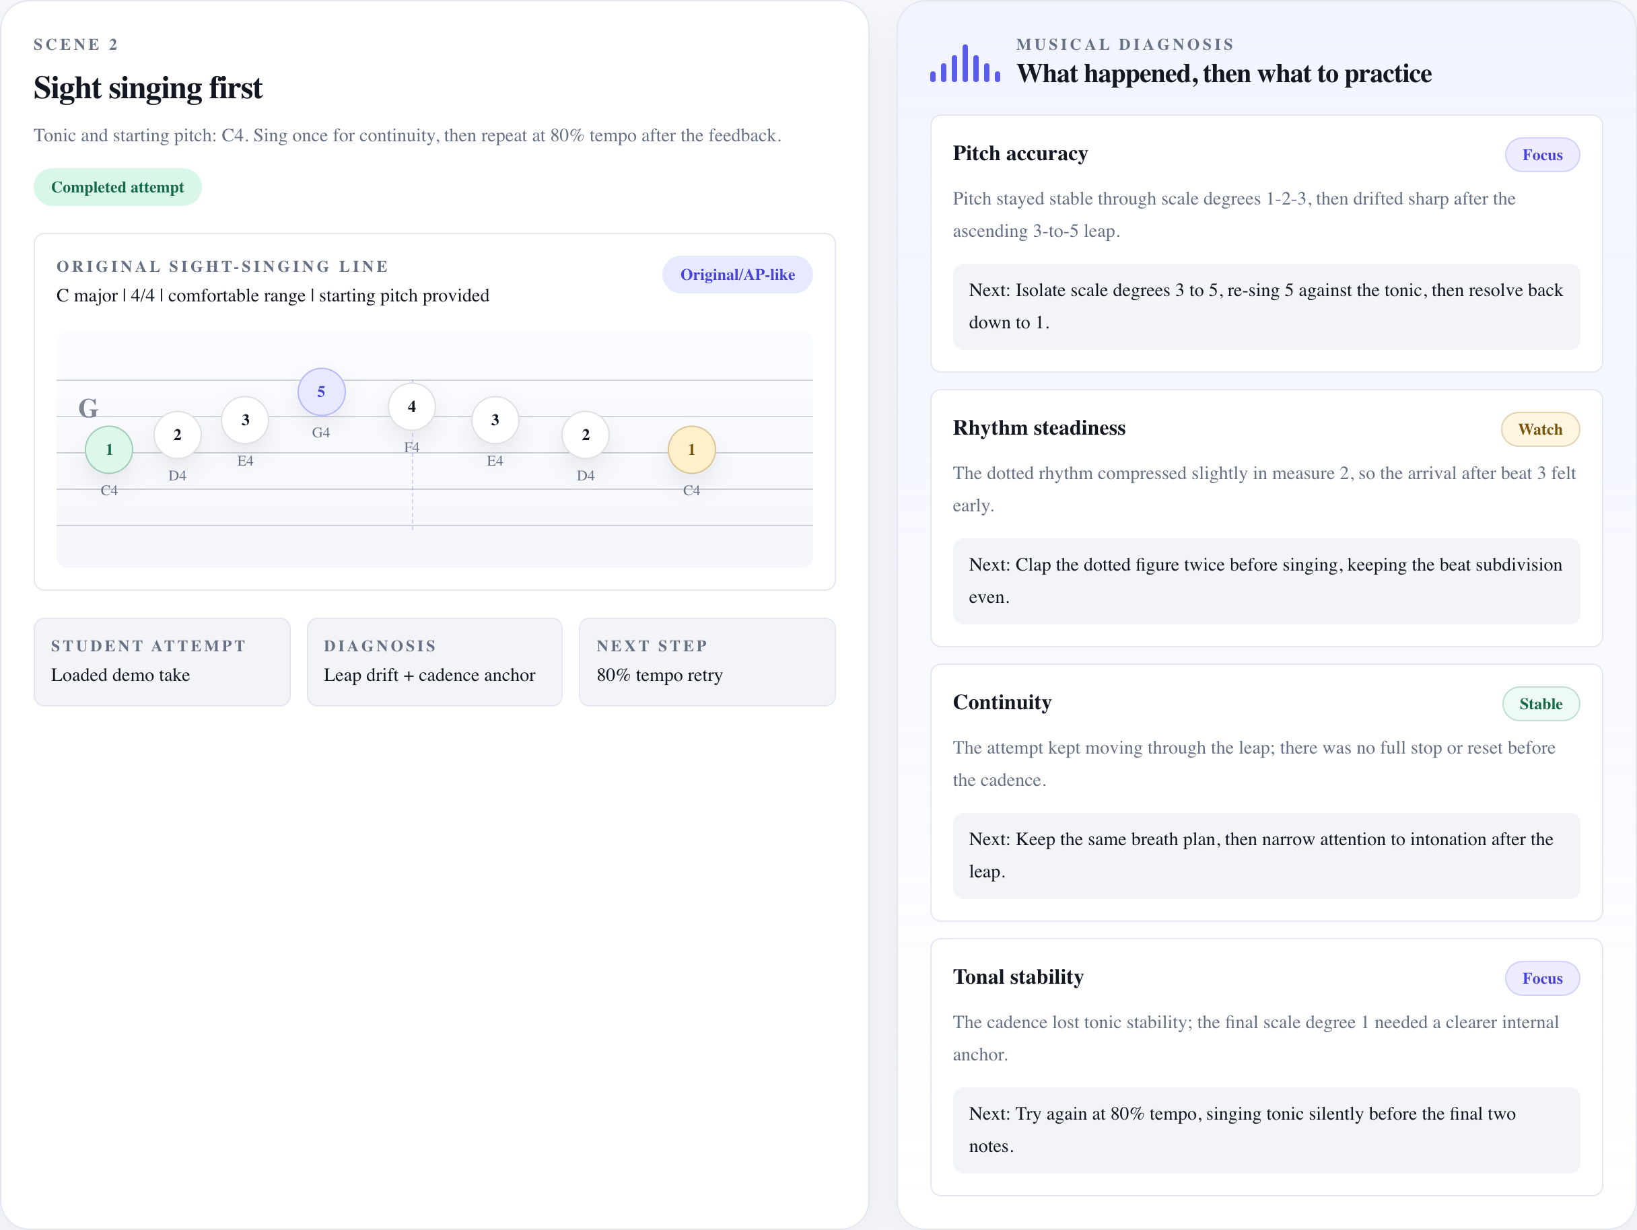Select the yellow final note 1 on C4
Screen dimensions: 1637x1230
tap(692, 449)
